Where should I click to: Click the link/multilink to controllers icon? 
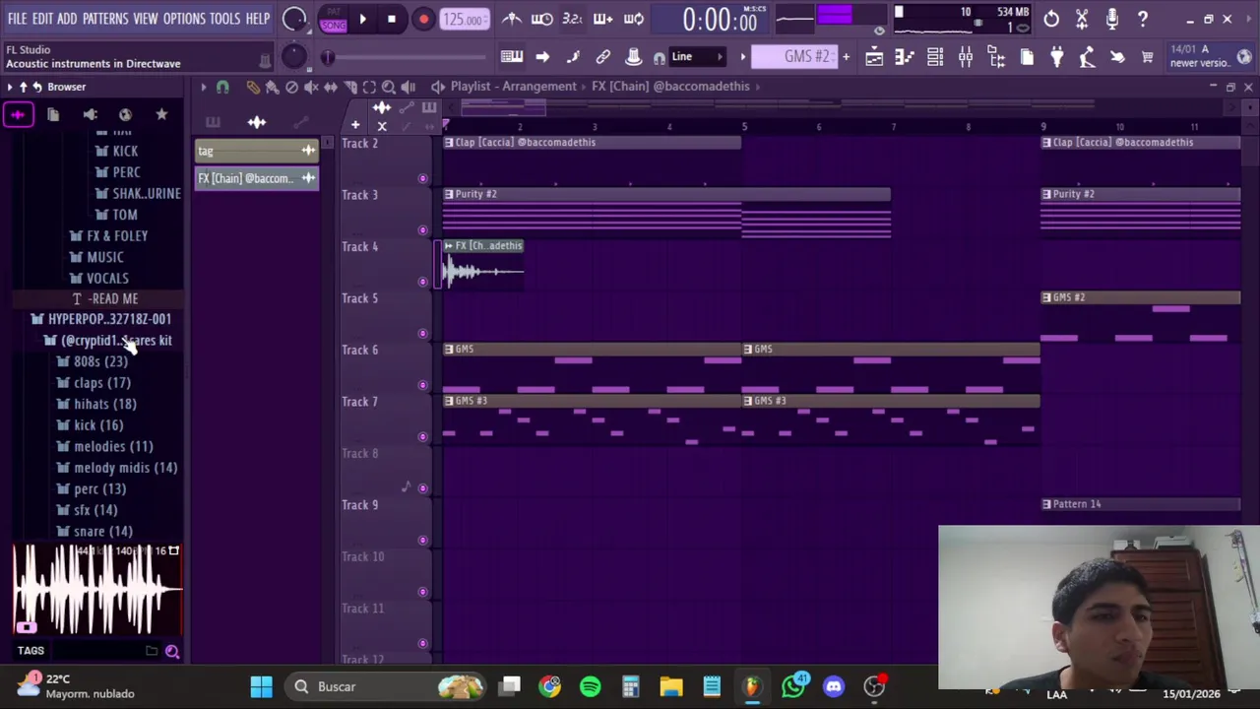pos(603,57)
